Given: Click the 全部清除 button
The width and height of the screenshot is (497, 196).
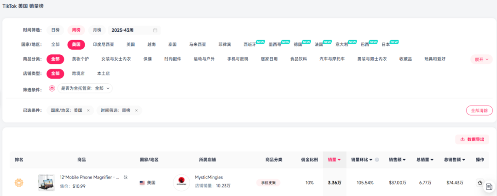Looking at the screenshot, I should coord(479,110).
